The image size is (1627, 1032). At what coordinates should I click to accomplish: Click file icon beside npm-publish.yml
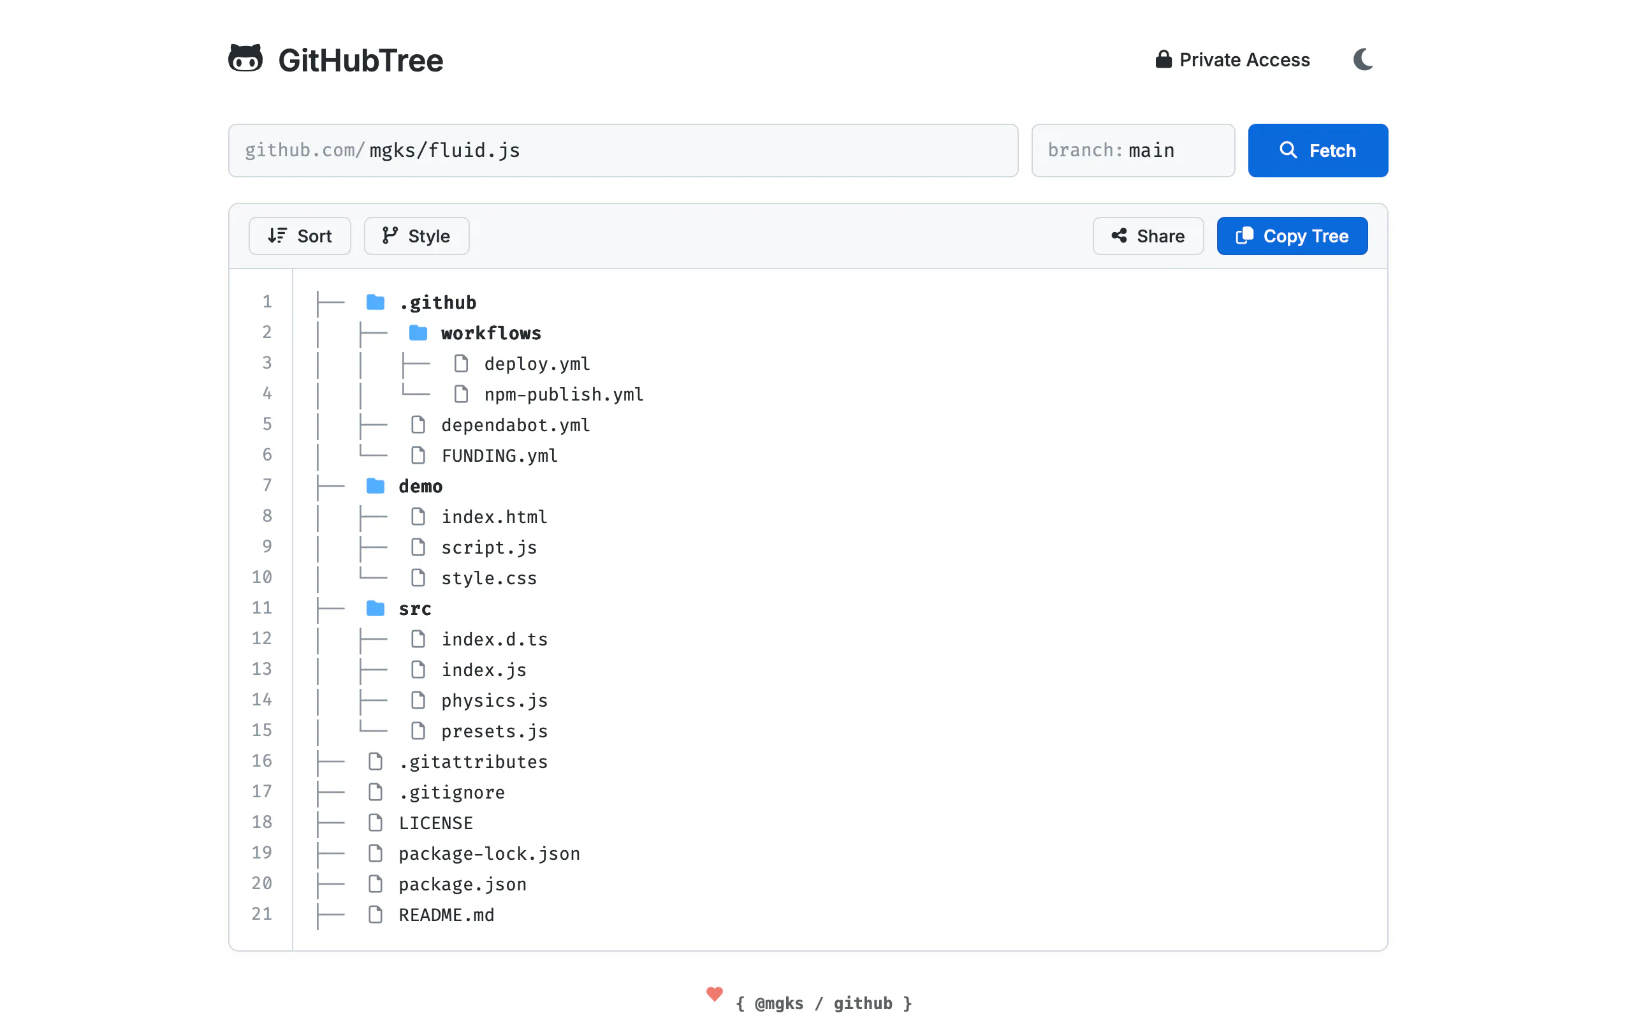tap(461, 394)
